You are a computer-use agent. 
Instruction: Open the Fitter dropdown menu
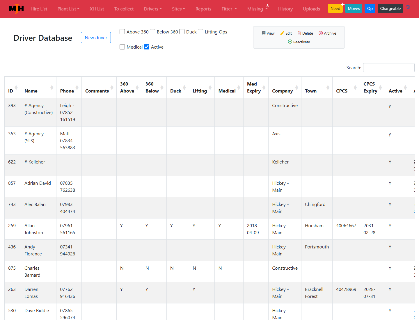tap(229, 9)
